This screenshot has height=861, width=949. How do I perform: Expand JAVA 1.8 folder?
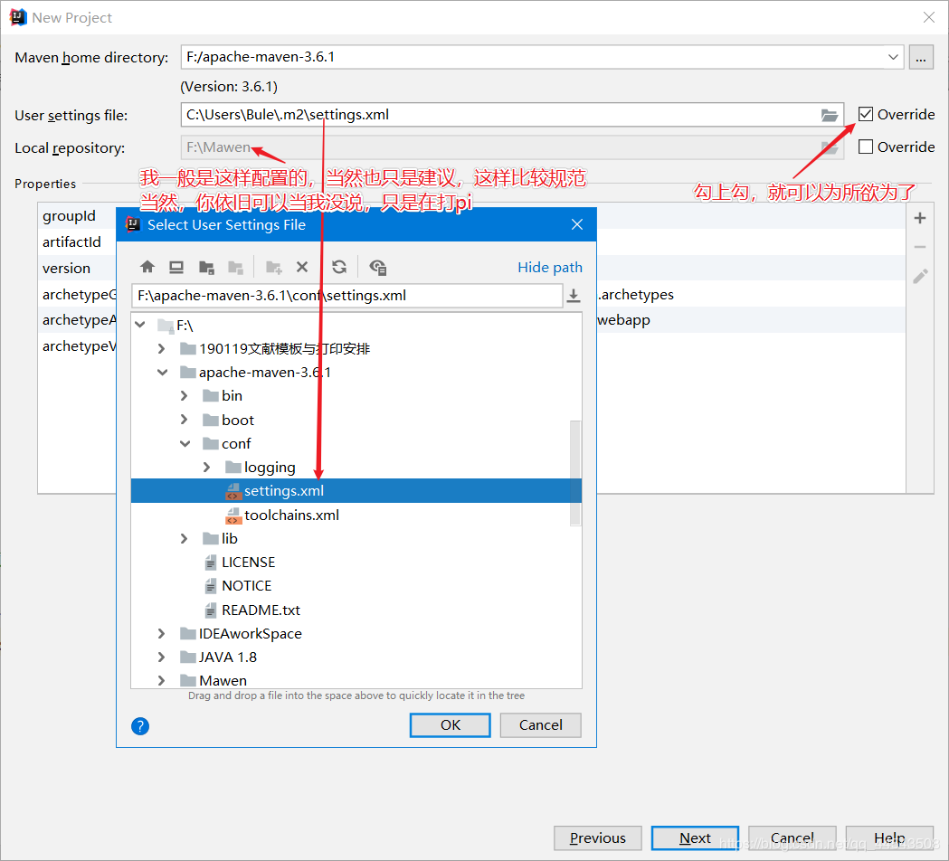point(162,658)
